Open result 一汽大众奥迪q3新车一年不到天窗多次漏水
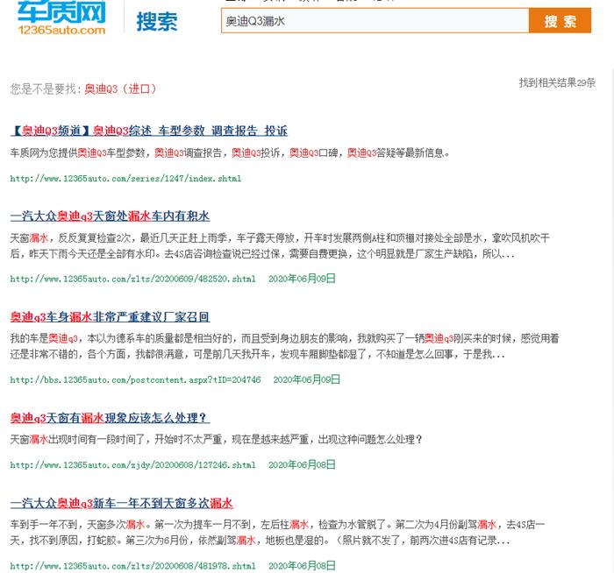The height and width of the screenshot is (573, 614). (122, 503)
